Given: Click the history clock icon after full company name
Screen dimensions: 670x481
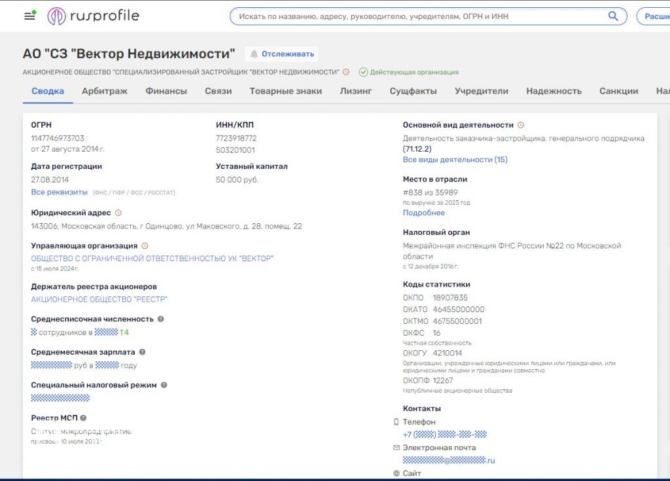Looking at the screenshot, I should (346, 72).
